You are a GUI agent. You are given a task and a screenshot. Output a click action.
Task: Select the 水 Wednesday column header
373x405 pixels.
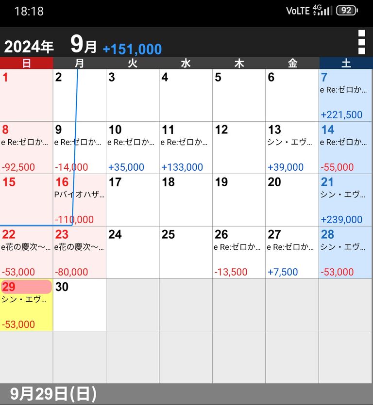[x=186, y=63]
